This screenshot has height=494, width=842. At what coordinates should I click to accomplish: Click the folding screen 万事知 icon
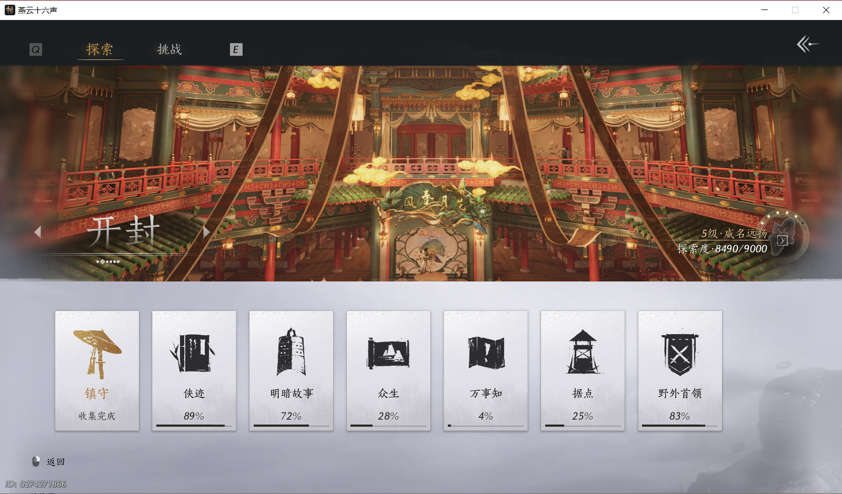[486, 352]
